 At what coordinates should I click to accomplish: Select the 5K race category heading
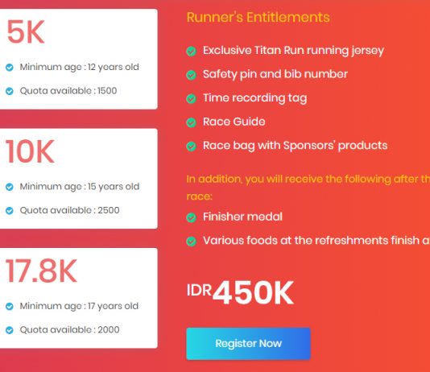pos(26,32)
